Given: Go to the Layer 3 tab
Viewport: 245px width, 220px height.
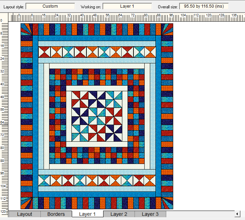Looking at the screenshot, I should (150, 214).
